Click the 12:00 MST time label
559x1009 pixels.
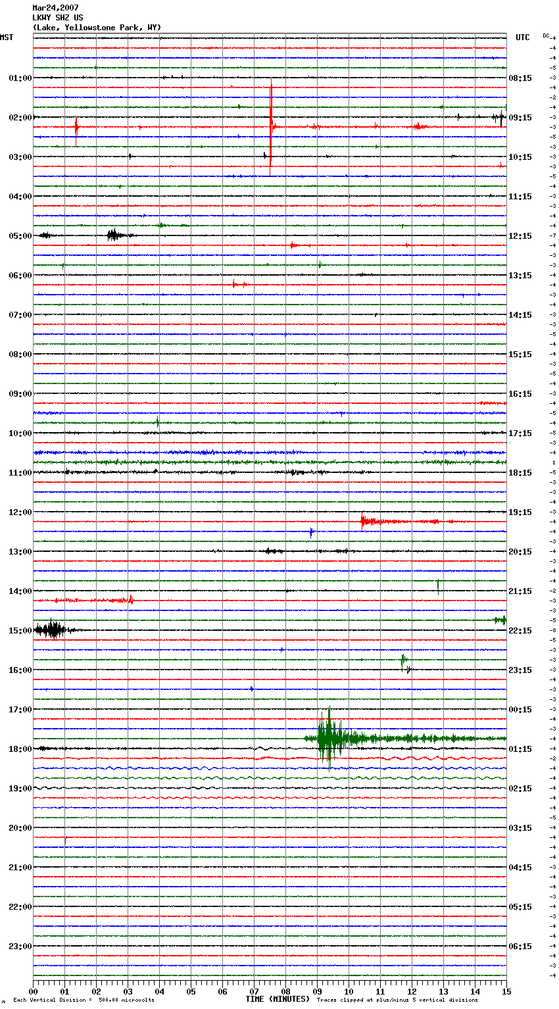pyautogui.click(x=20, y=512)
